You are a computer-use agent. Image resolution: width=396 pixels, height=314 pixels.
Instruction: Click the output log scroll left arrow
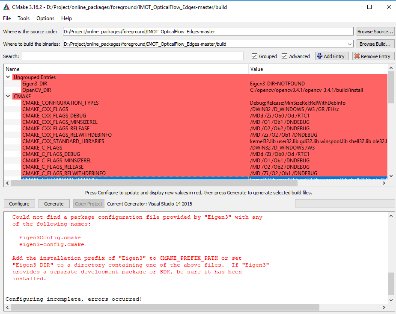click(7, 307)
